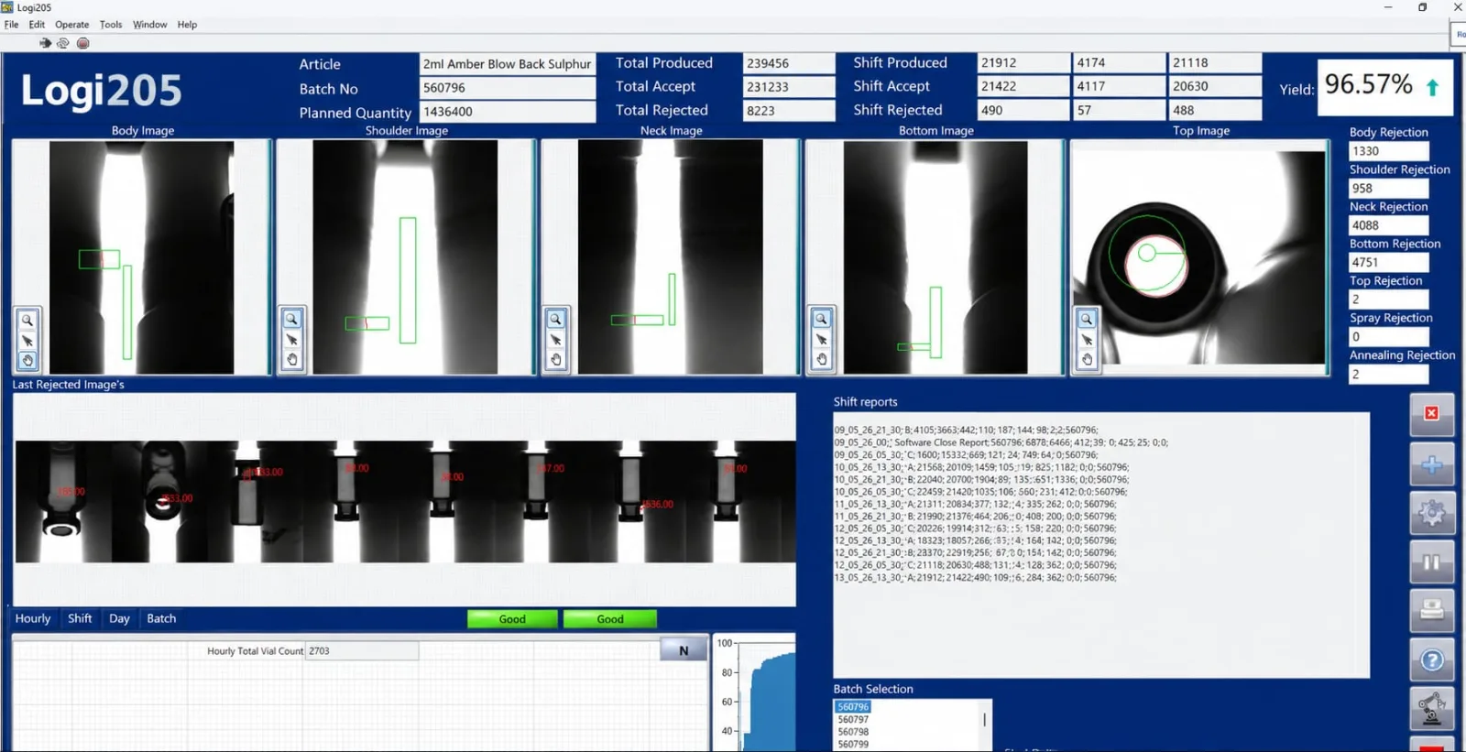Select batch 560796 in Batch Selection list
1466x752 pixels.
click(853, 707)
